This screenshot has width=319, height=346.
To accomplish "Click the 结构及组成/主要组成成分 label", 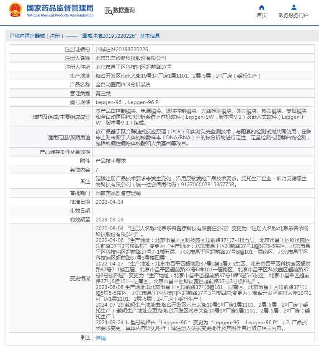I will click(x=61, y=117).
